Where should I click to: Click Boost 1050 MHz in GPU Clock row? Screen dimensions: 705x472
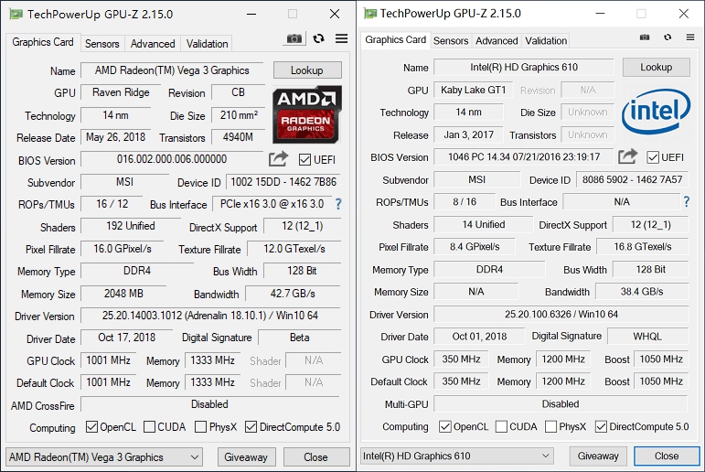661,359
